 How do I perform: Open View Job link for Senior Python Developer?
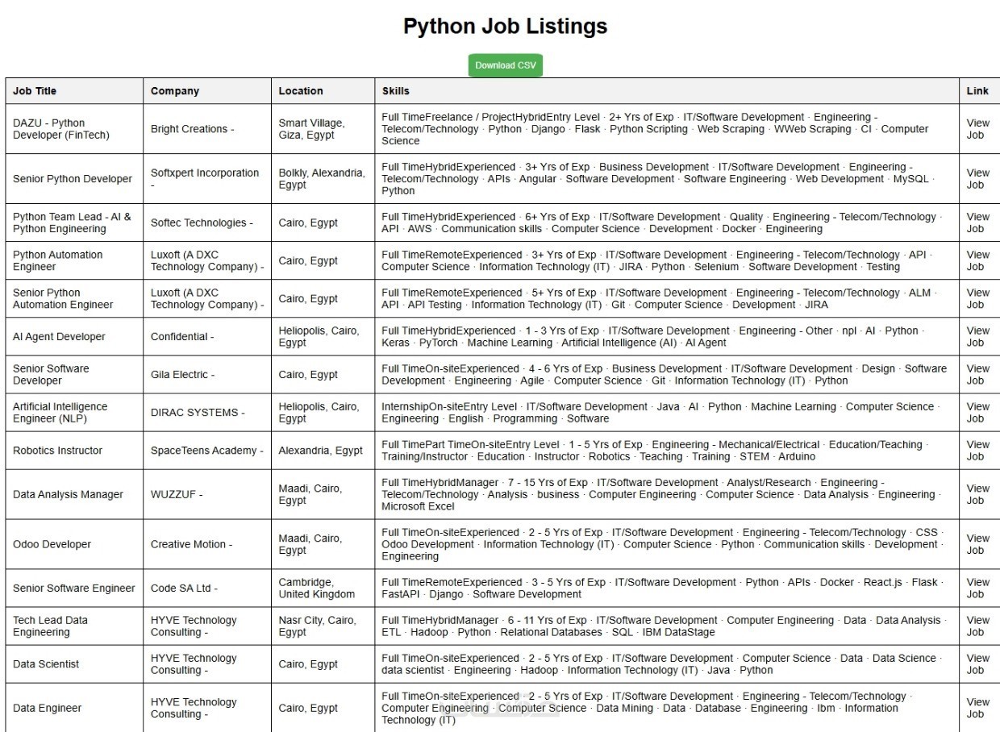point(977,179)
